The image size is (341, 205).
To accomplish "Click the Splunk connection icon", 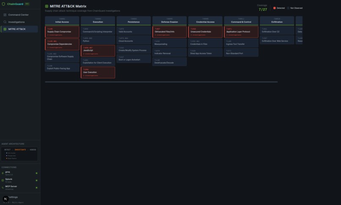I will 3,180.
